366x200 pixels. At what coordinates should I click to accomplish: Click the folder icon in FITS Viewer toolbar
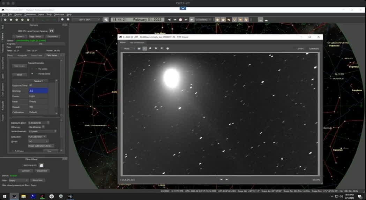coord(139,49)
